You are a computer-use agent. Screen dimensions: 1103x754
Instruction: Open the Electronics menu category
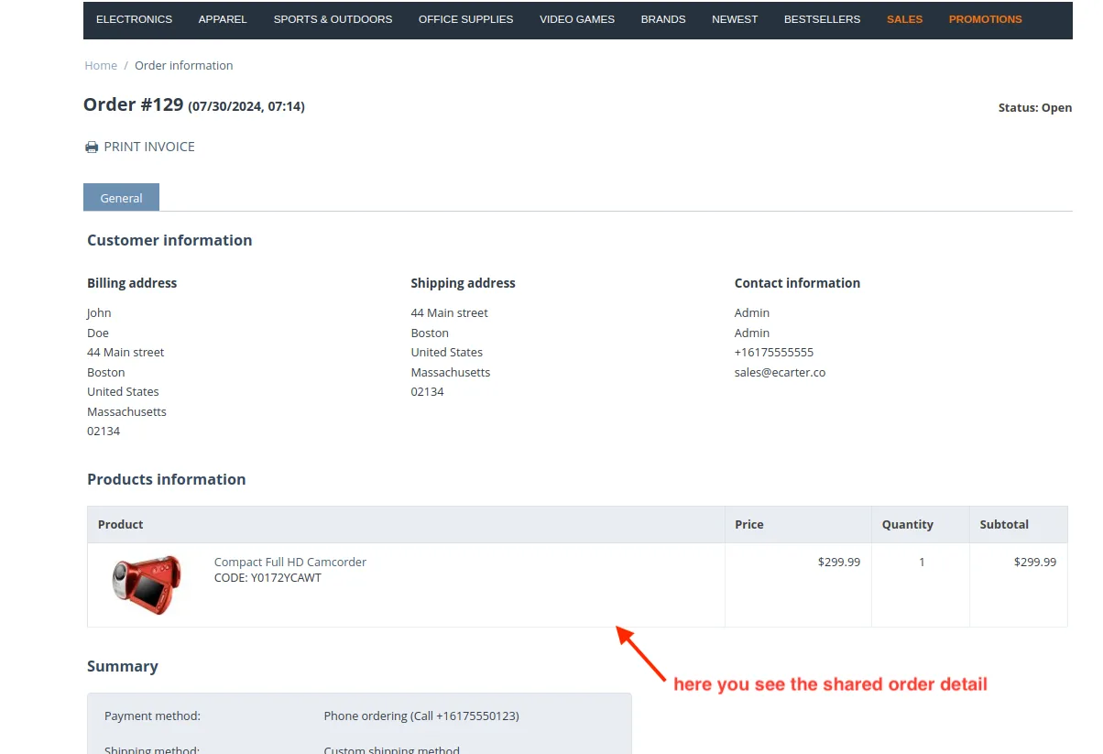point(134,19)
